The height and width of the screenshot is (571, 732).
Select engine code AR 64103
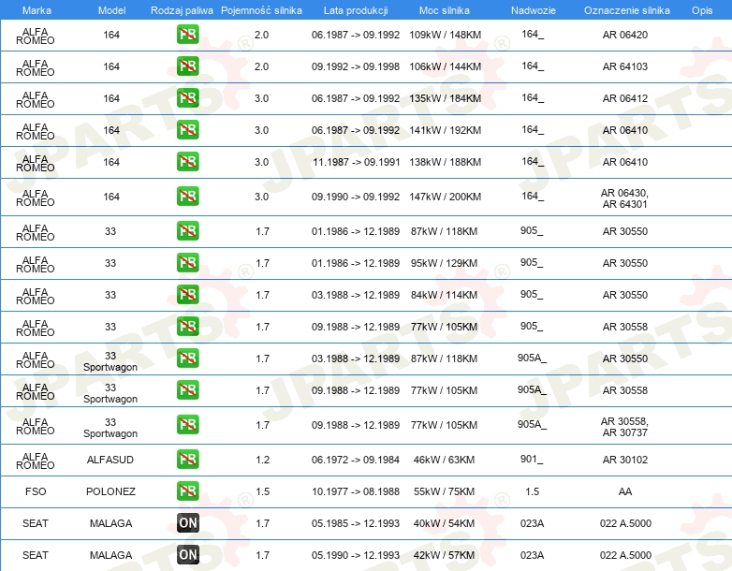tap(625, 66)
